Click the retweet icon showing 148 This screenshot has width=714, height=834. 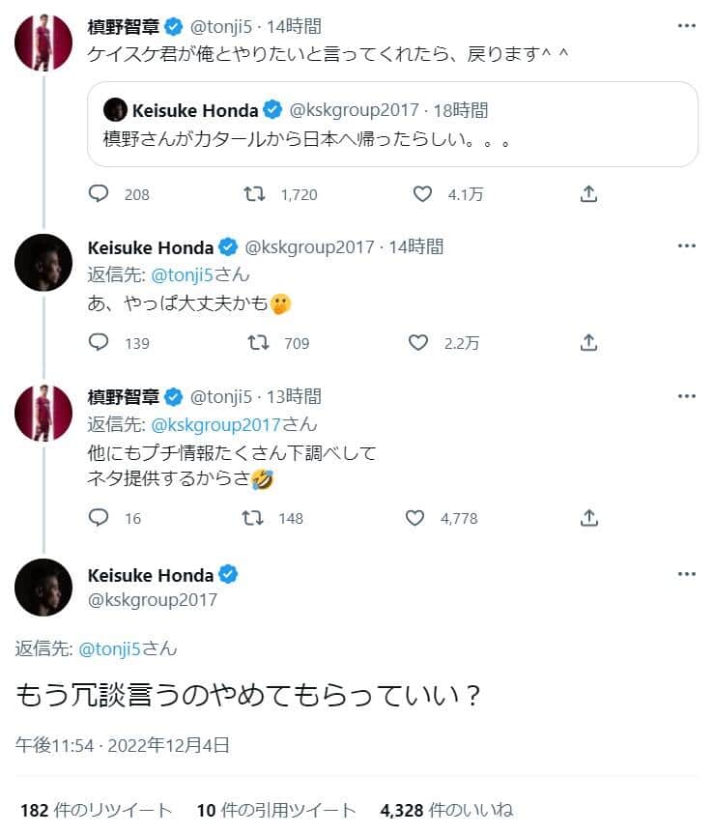click(x=254, y=519)
